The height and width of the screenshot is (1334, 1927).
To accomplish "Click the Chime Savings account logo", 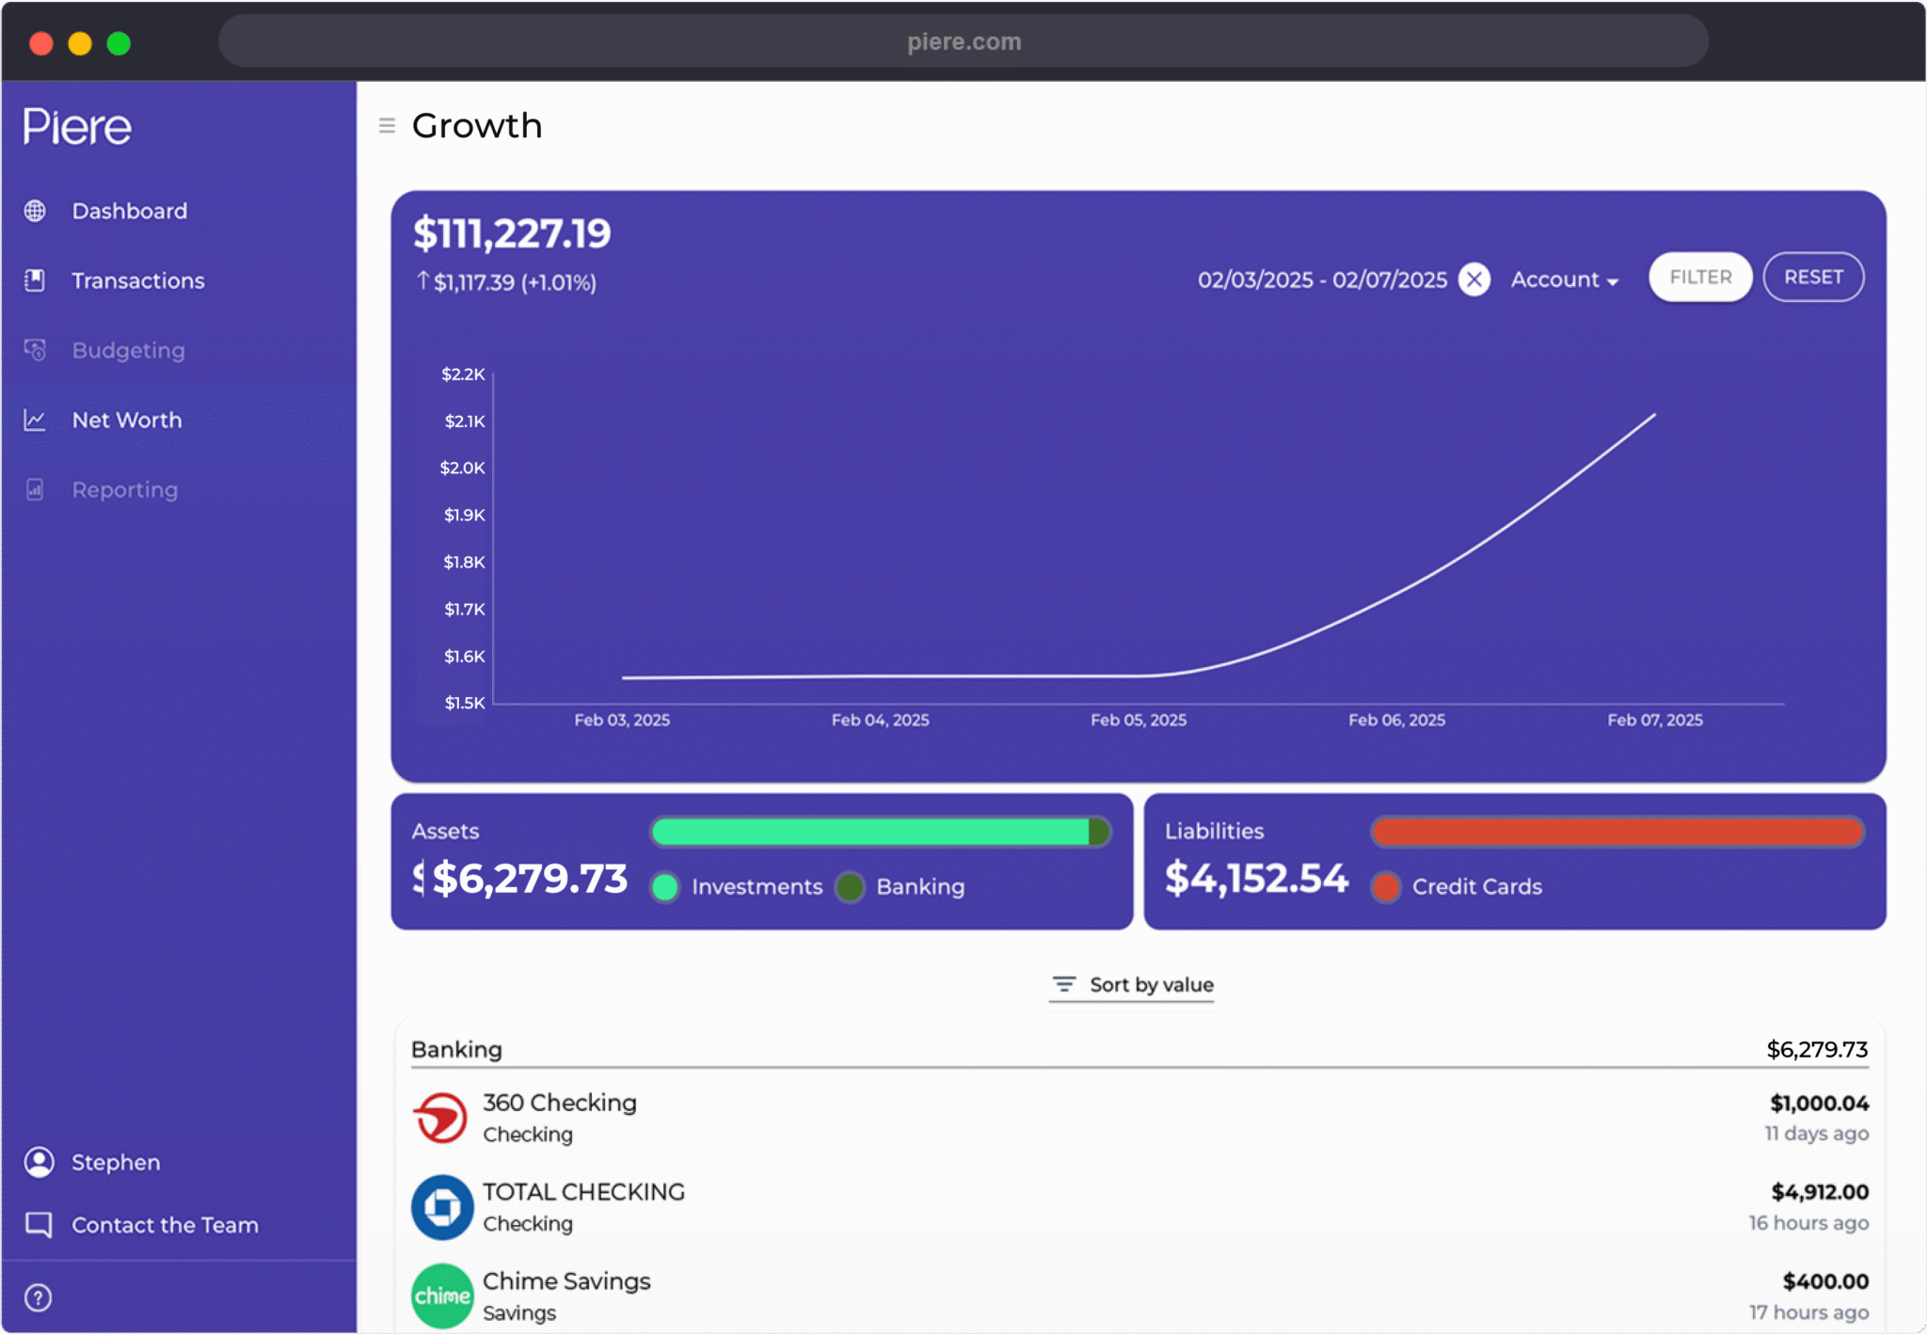I will (x=442, y=1295).
